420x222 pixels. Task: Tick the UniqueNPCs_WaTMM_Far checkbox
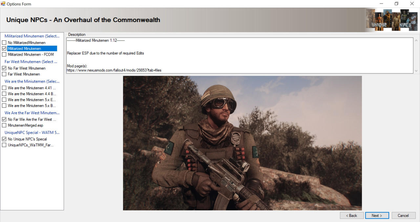[4, 145]
